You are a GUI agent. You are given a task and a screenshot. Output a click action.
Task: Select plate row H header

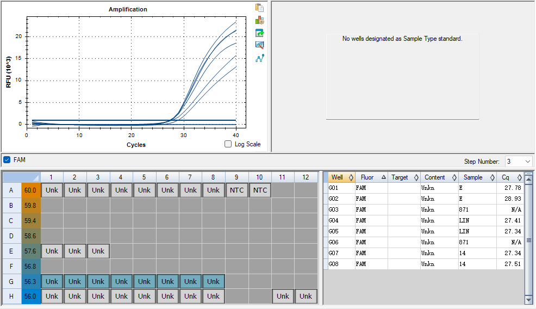pos(11,296)
